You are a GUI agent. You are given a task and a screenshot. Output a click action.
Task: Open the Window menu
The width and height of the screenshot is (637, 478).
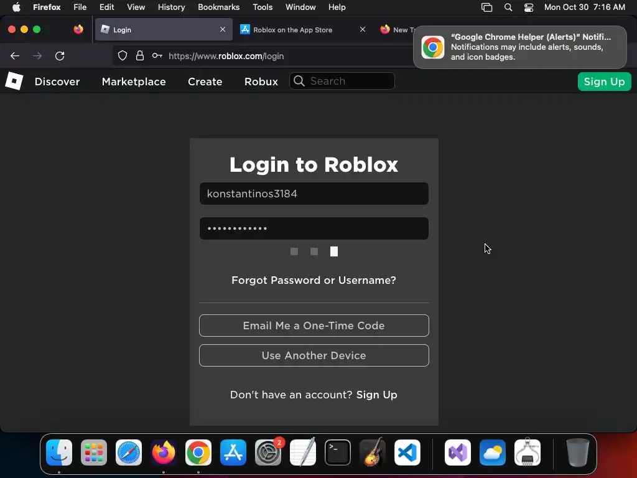coord(300,7)
